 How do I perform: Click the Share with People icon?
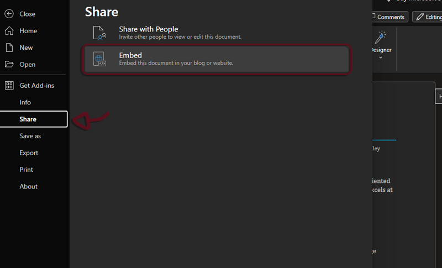[99, 33]
